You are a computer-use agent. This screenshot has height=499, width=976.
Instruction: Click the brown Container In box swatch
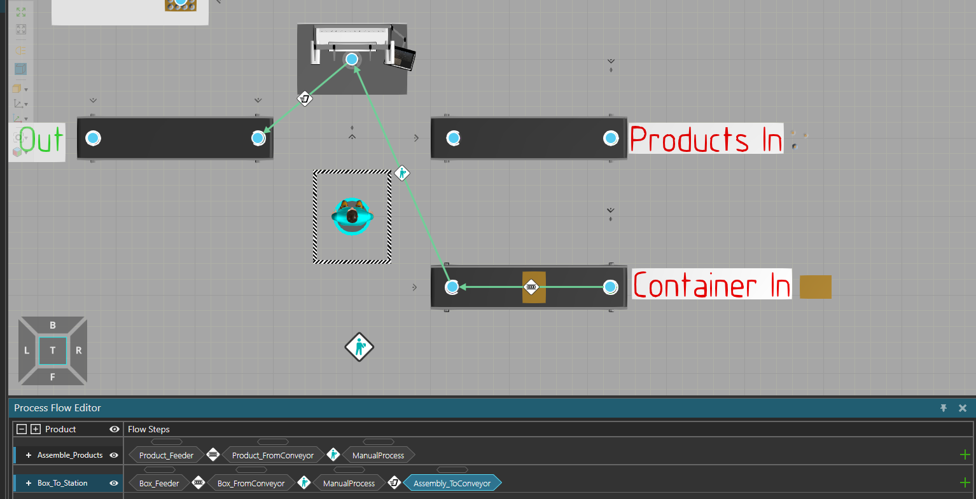(x=815, y=287)
